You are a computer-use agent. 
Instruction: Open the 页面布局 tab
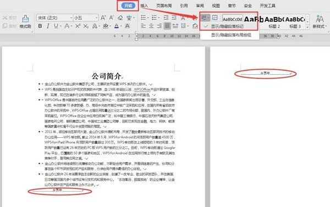coord(164,6)
